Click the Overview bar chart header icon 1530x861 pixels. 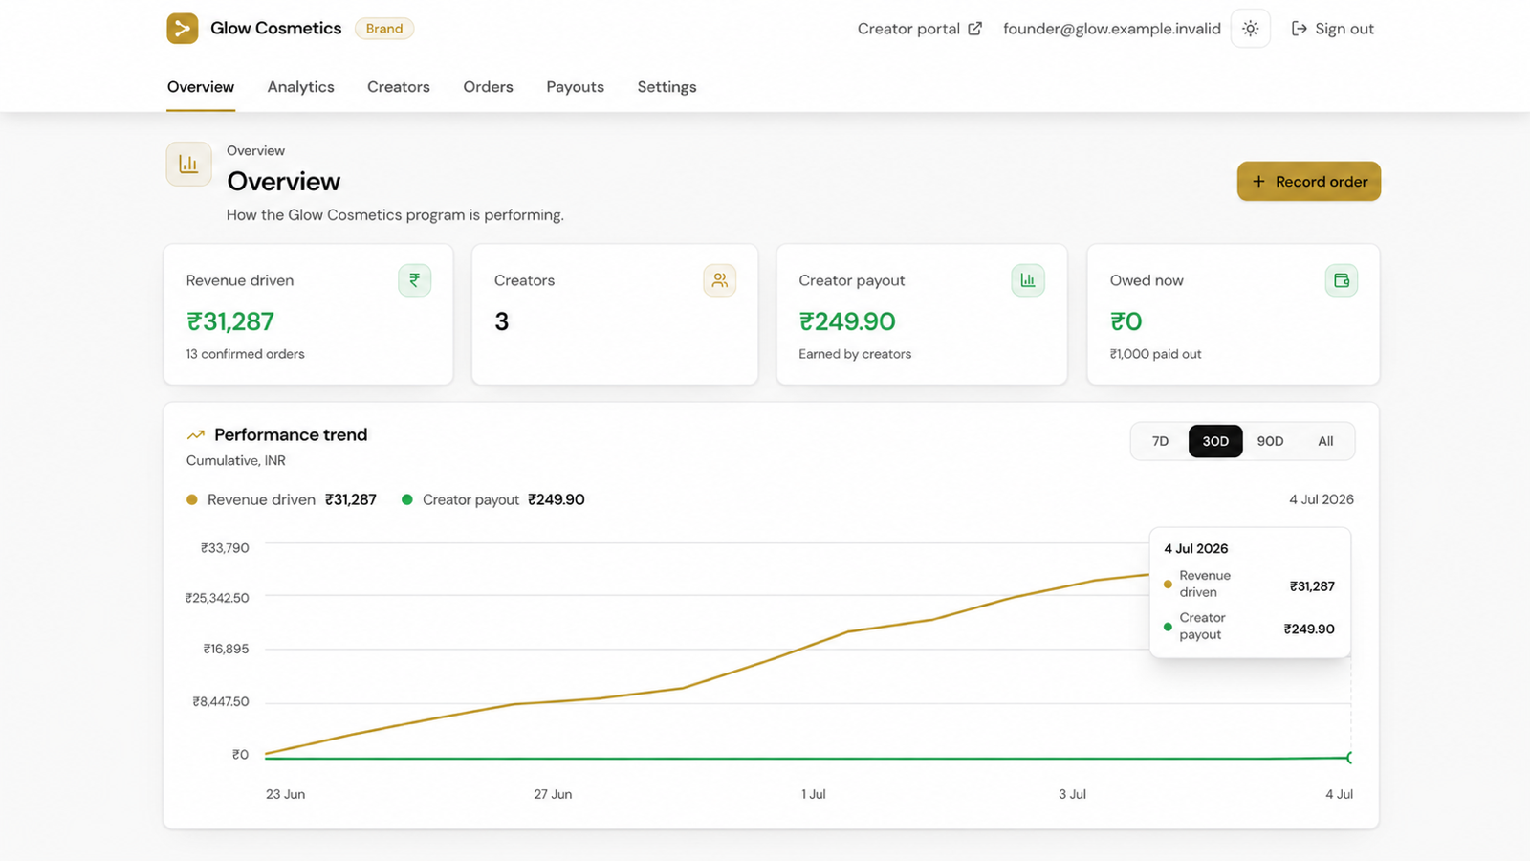[188, 164]
